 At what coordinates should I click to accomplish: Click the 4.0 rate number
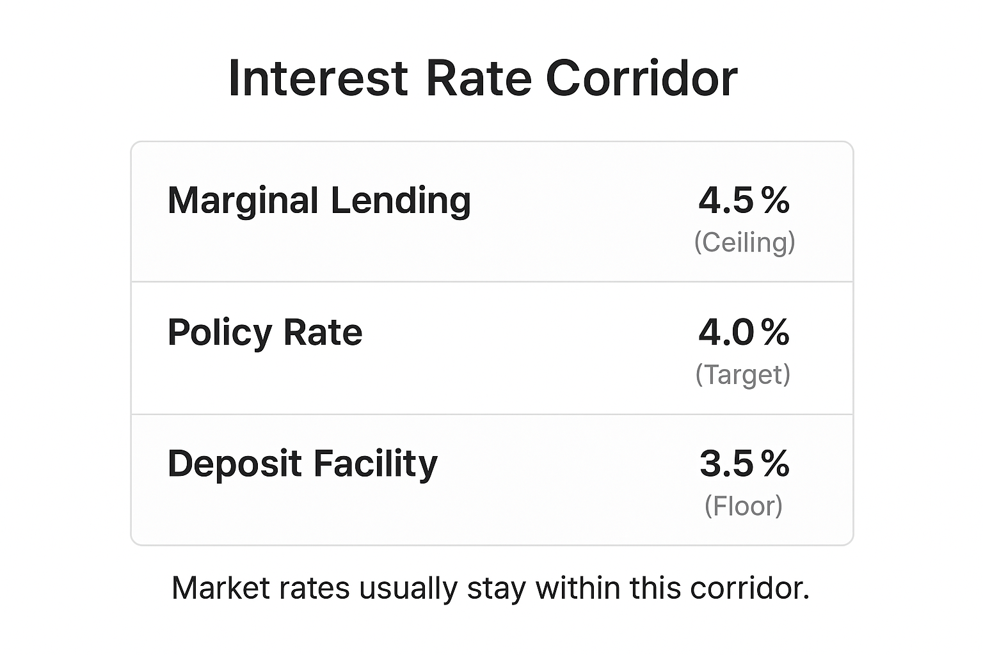click(726, 333)
